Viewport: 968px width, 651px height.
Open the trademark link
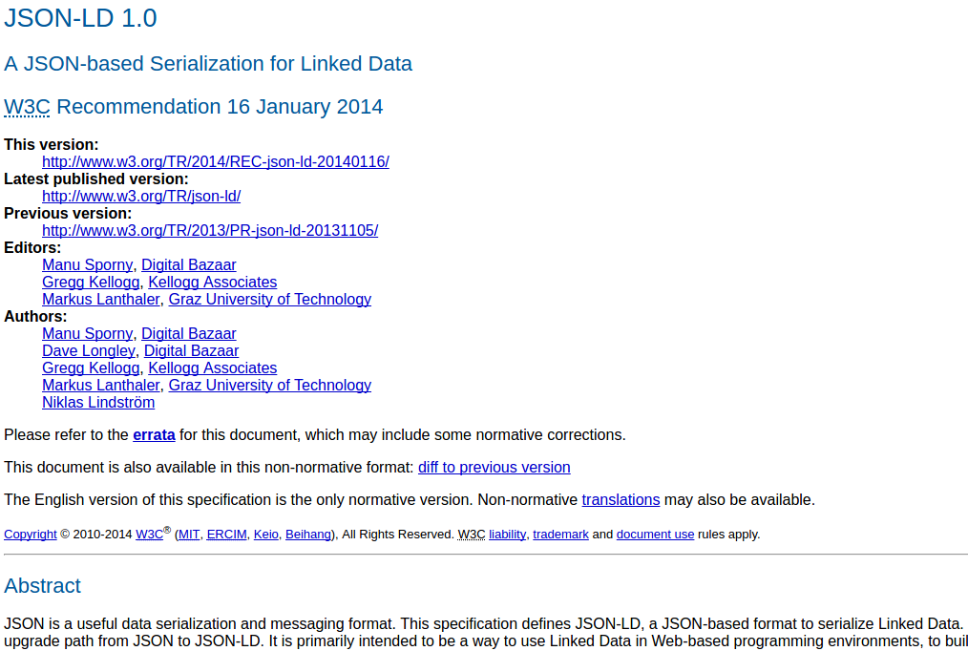(x=560, y=535)
